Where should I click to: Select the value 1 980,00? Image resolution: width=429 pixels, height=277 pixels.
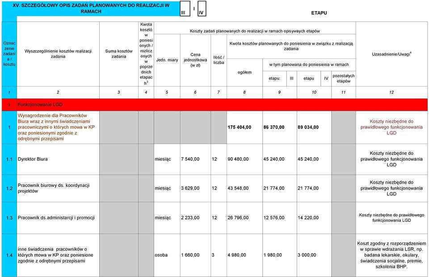273,255
